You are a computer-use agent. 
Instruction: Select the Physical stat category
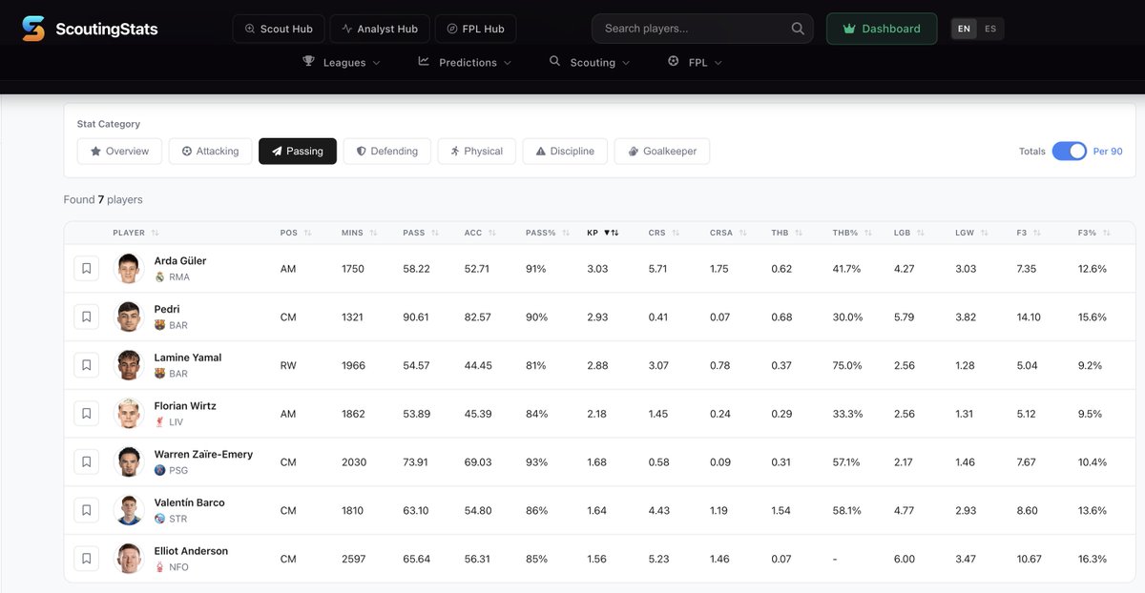click(x=477, y=151)
